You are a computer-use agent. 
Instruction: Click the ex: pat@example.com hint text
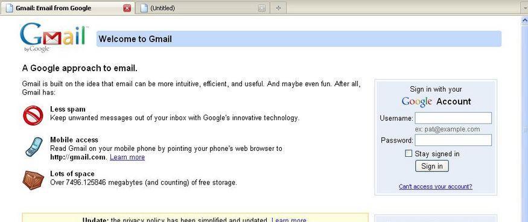coord(448,129)
